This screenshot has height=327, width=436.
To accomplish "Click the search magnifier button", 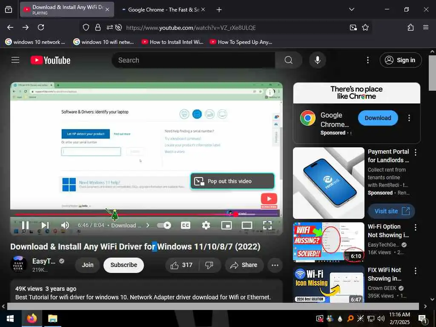I will tap(289, 60).
